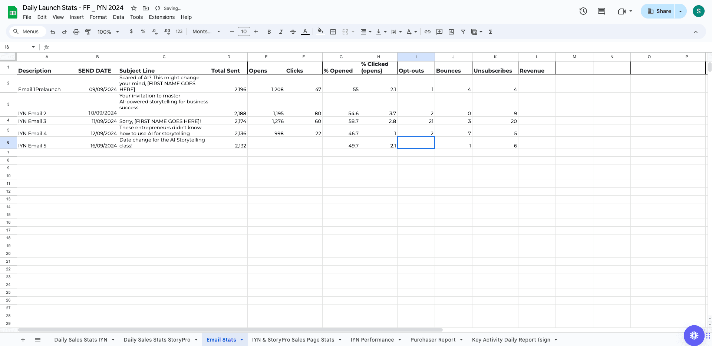The image size is (712, 346).
Task: Toggle italic formatting
Action: coord(281,32)
